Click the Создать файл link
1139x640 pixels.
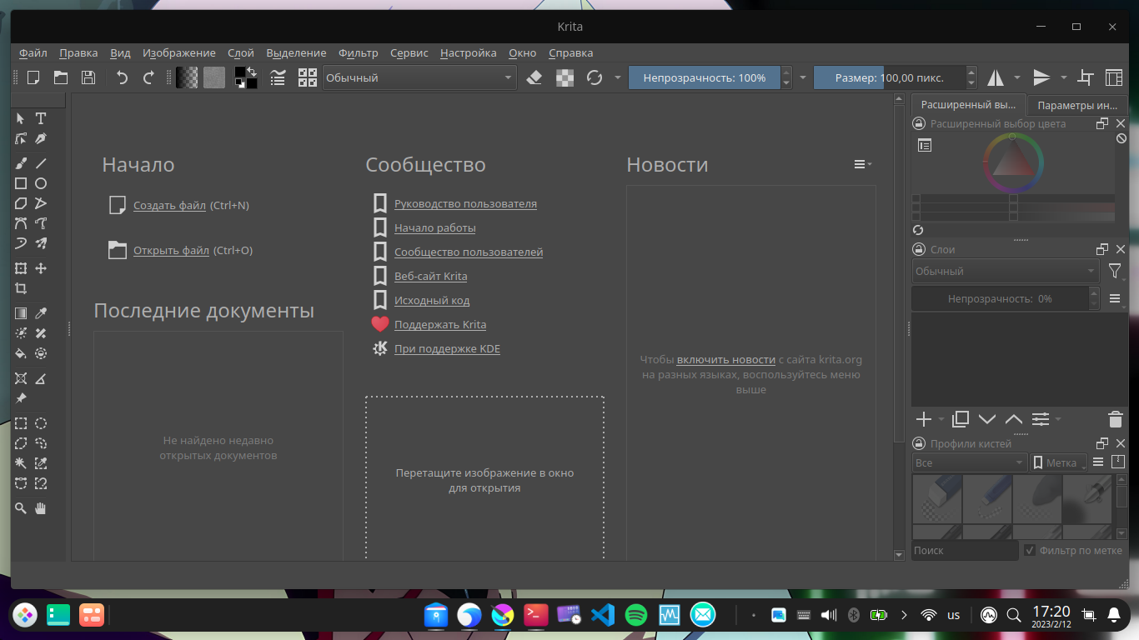tap(169, 205)
